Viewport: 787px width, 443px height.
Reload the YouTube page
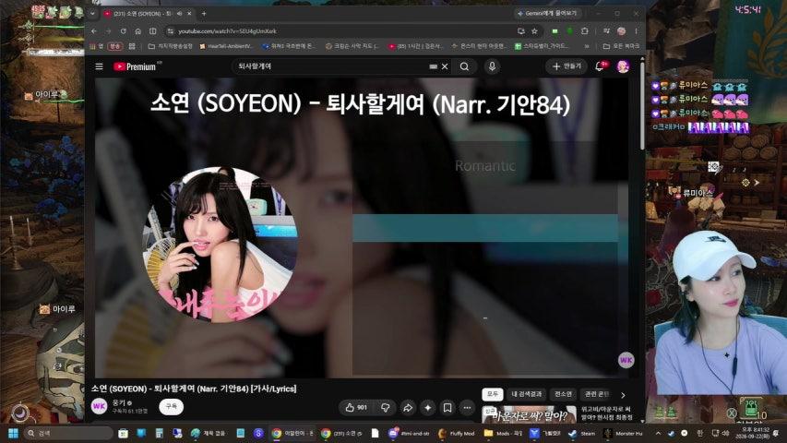pos(123,31)
